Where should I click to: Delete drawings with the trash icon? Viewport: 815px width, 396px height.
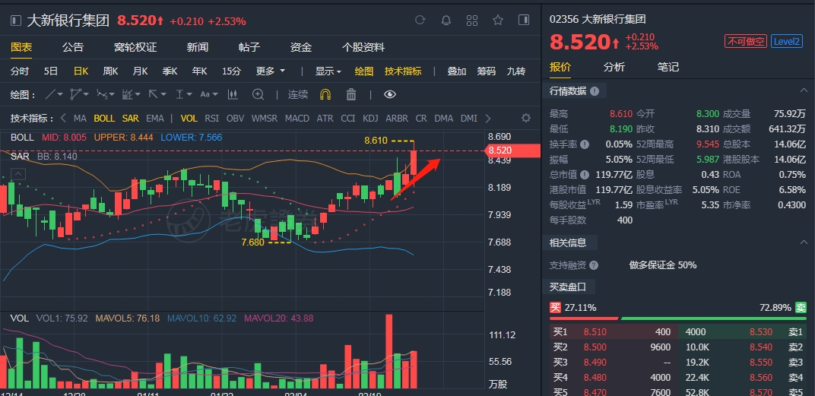coord(351,94)
